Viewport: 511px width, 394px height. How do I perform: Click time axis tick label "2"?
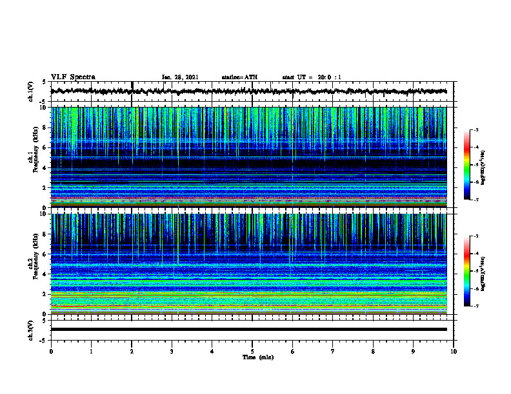(132, 352)
